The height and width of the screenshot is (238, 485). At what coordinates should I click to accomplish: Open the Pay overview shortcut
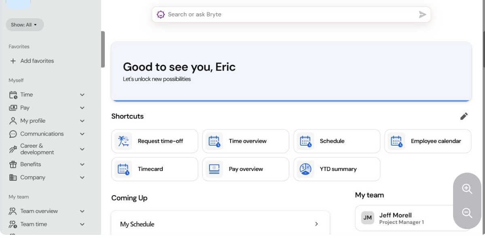(246, 169)
